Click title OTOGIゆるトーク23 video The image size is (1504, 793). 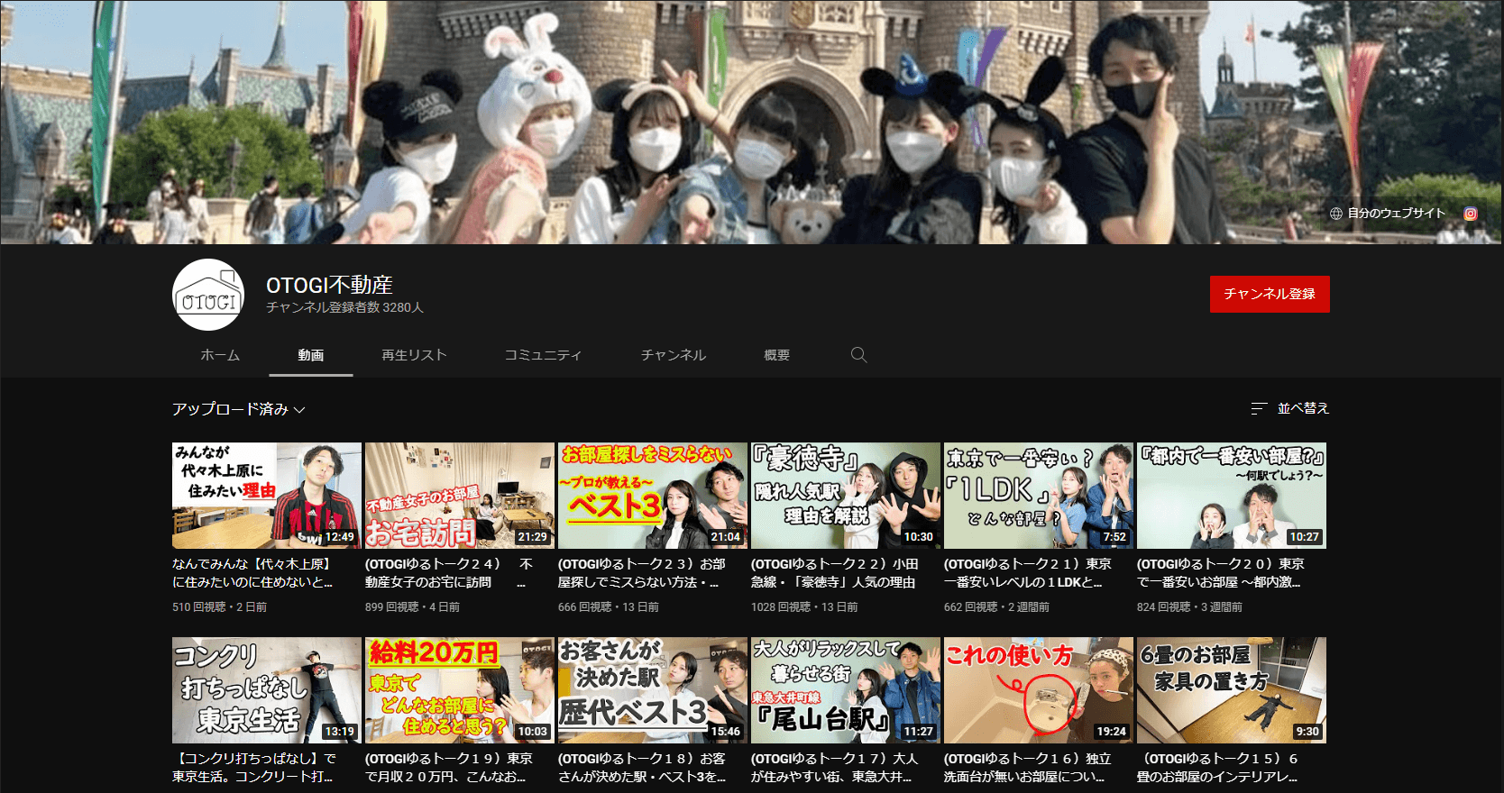pyautogui.click(x=642, y=573)
